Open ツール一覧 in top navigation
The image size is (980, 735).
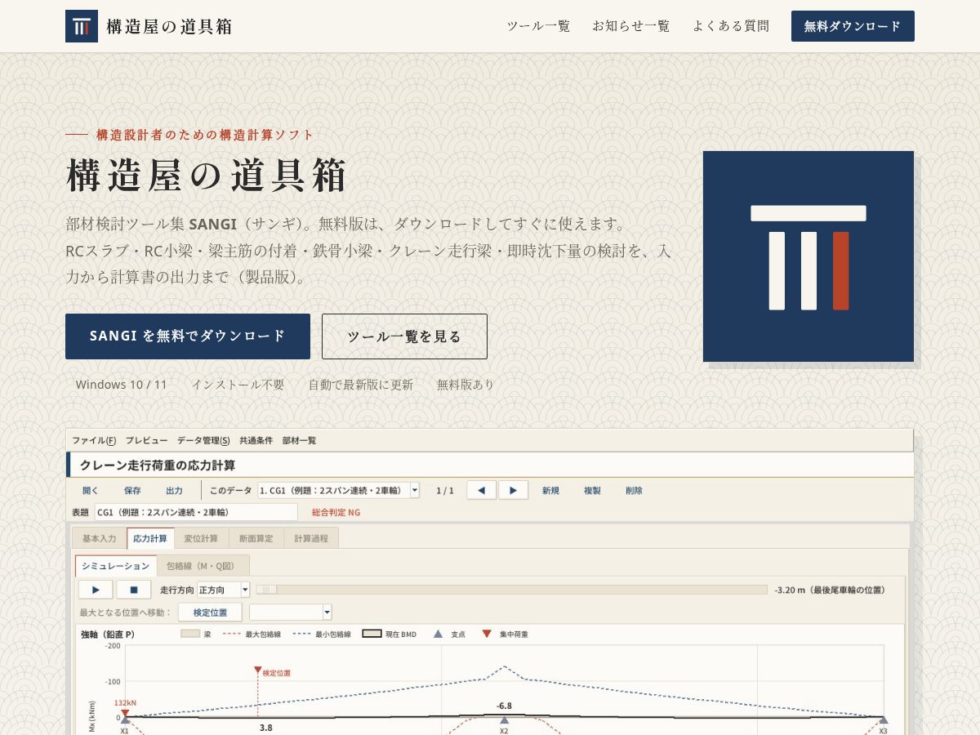click(539, 26)
